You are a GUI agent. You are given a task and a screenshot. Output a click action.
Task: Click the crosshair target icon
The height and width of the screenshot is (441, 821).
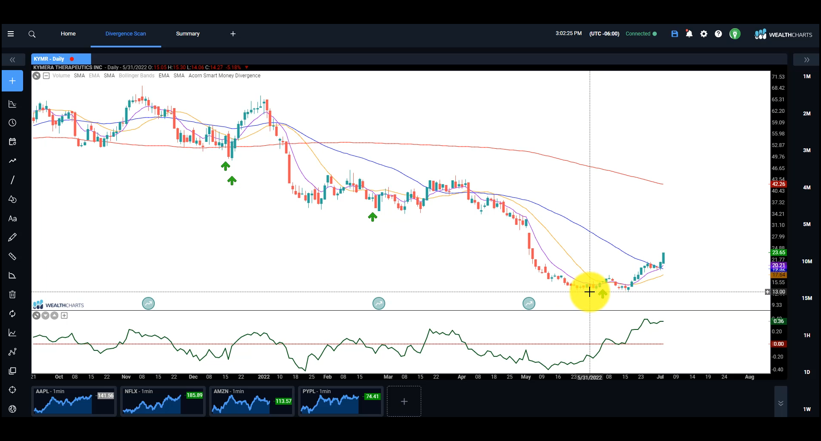click(x=12, y=390)
